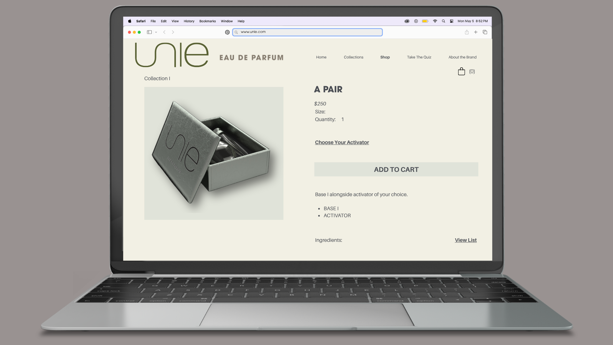Click the Pinterest extension icon
The image size is (613, 345).
click(x=227, y=32)
